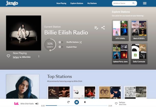Click the Billie Eilish artist photo
Viewport: 156px width, 107px height.
click(x=23, y=86)
